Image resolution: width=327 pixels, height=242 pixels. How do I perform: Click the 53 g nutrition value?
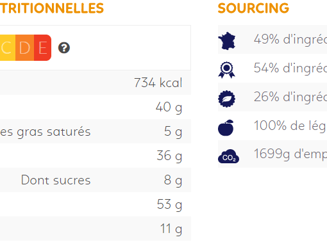(169, 204)
